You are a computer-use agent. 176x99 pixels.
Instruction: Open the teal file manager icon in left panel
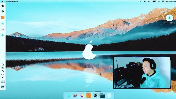pos(3,23)
